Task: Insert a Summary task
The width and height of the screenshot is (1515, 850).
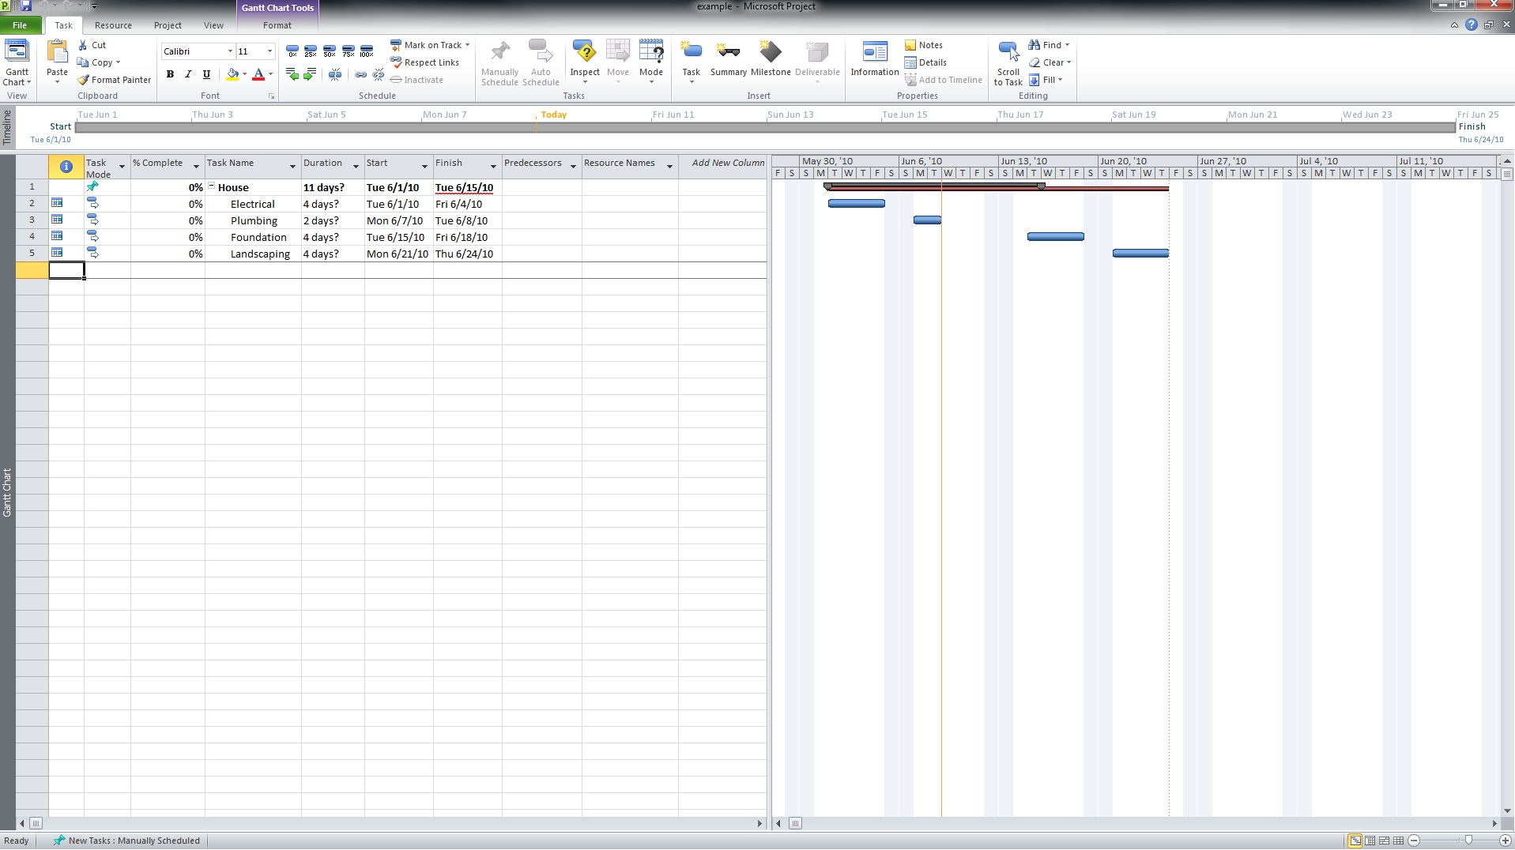Action: point(728,59)
